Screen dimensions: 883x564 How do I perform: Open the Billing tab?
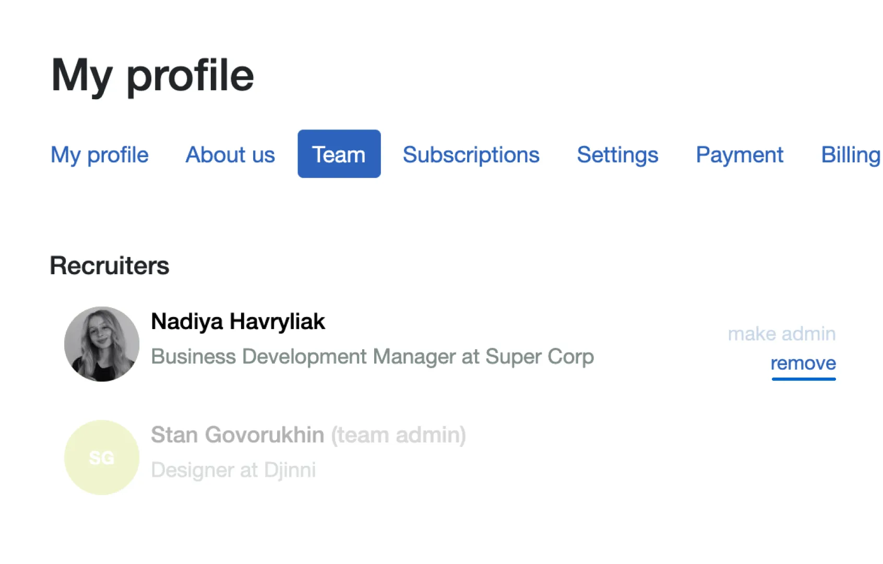pyautogui.click(x=851, y=155)
